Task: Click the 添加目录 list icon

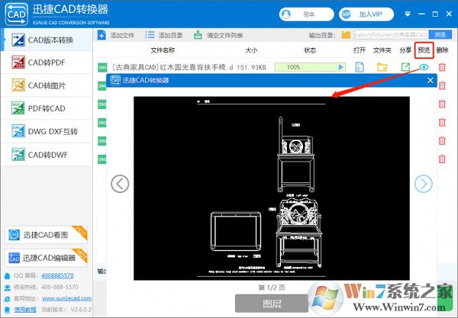Action: pyautogui.click(x=150, y=35)
